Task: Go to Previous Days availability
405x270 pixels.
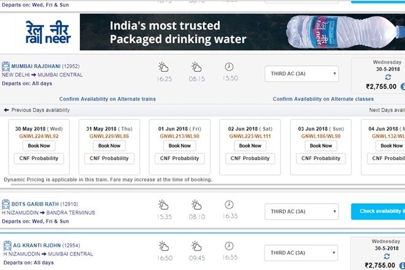Action: click(37, 110)
